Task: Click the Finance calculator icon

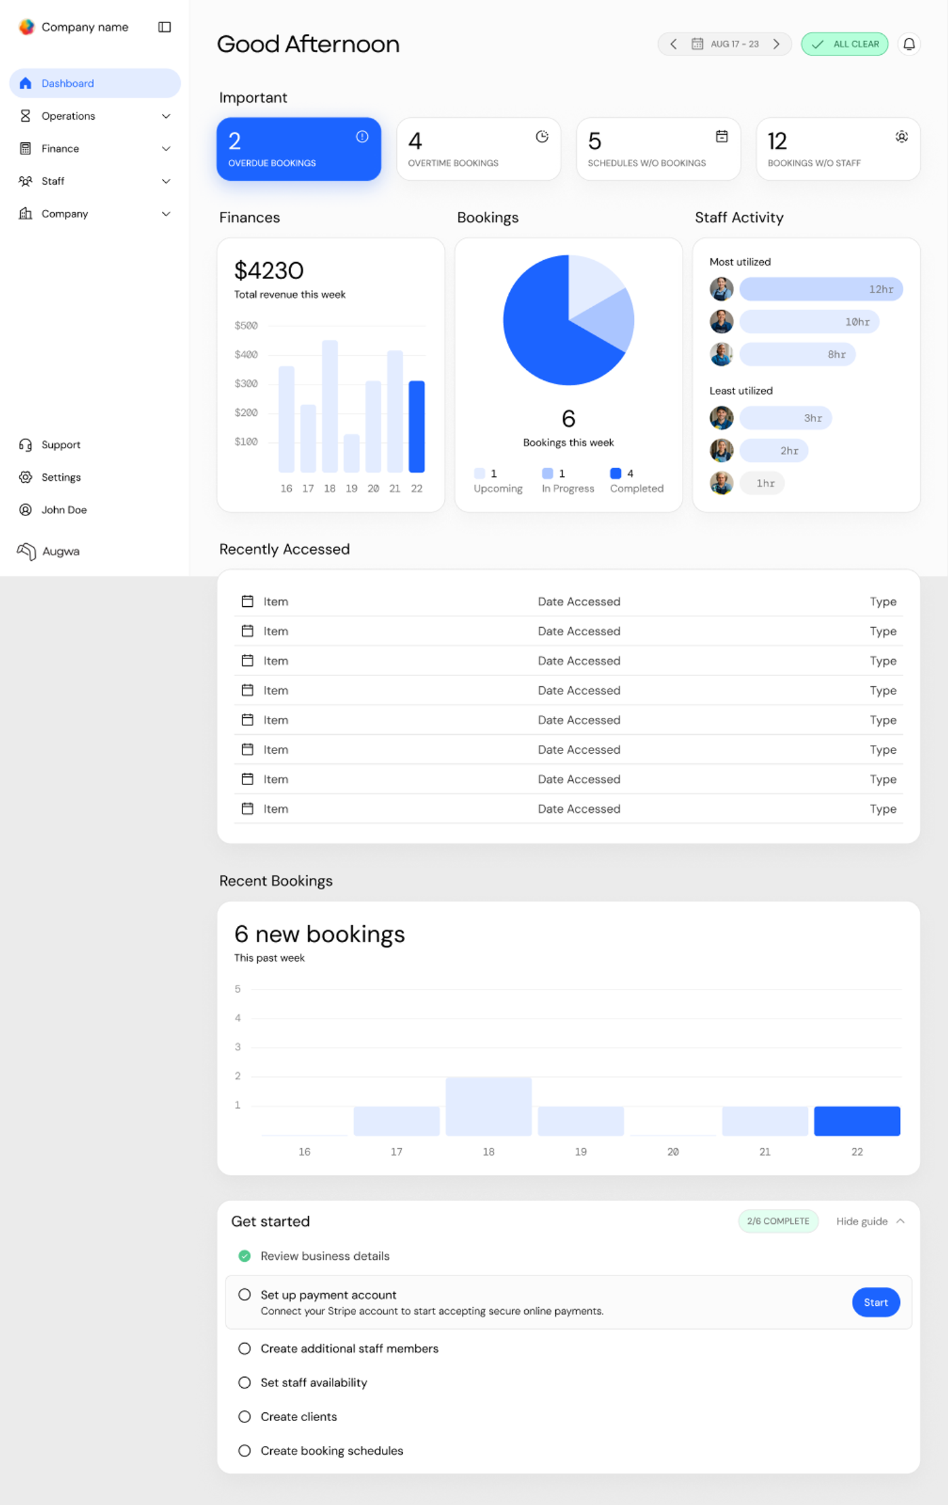Action: point(26,148)
